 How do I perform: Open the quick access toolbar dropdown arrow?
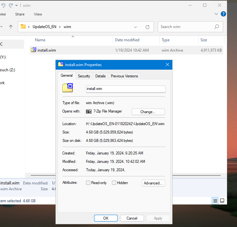(x=16, y=5)
